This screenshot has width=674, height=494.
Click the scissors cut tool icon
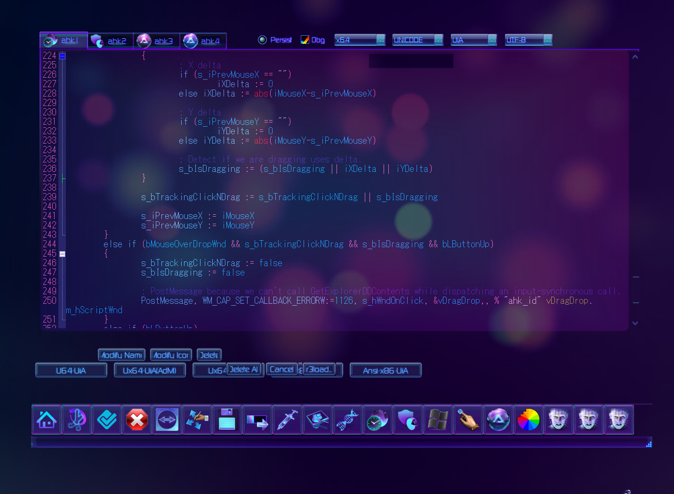tap(77, 420)
